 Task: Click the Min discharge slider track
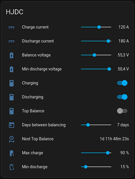(x=96, y=167)
